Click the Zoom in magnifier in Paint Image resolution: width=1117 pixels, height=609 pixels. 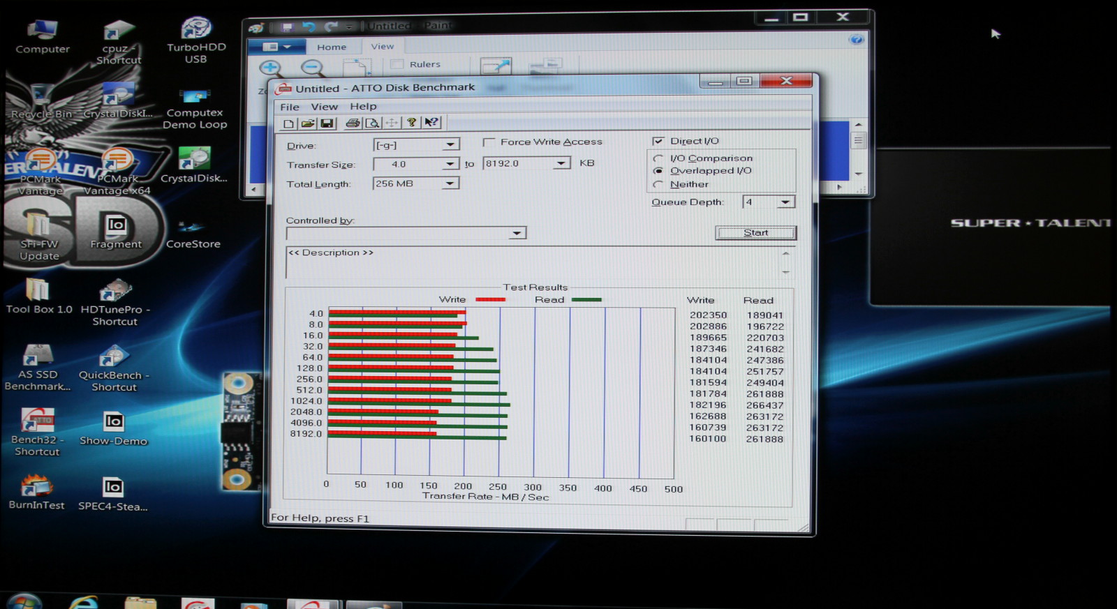(270, 68)
